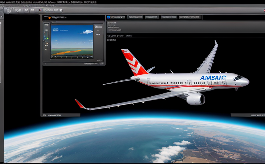Viewport: 265px width, 164px height.
Task: Click the orange circle icon in the preview panel header
Action: coord(49,18)
